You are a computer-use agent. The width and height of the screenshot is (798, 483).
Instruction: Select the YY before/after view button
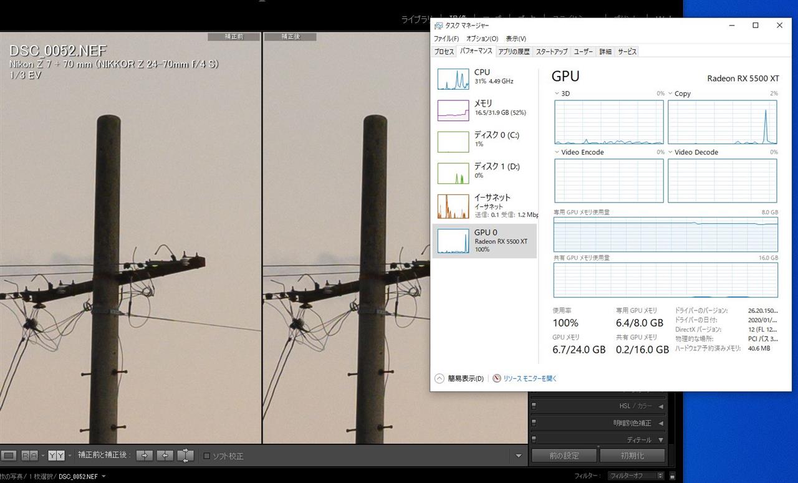56,456
